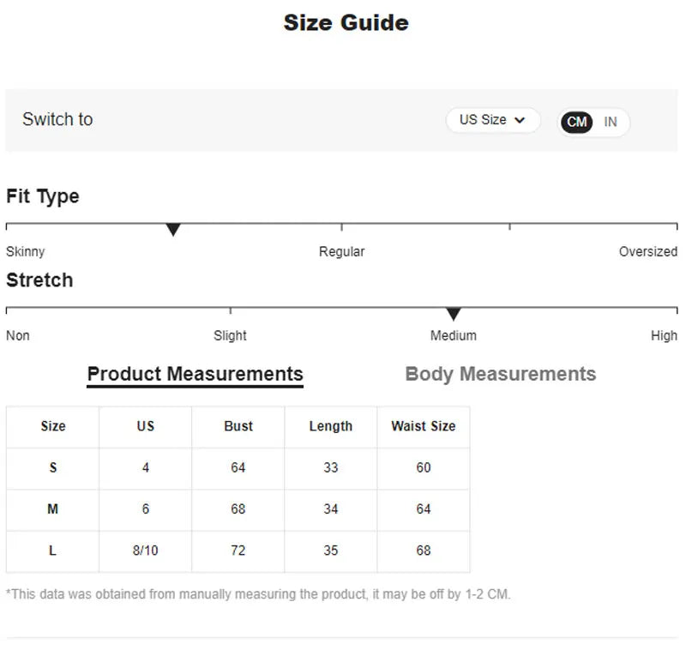Open the Product Measurements tab
686x650 pixels.
(195, 374)
